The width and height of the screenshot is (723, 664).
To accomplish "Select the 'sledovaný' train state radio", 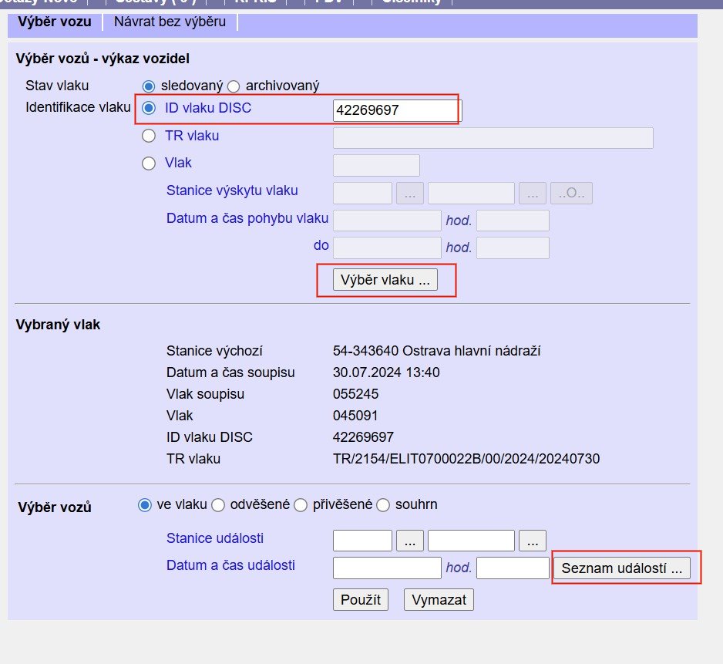I will [149, 86].
